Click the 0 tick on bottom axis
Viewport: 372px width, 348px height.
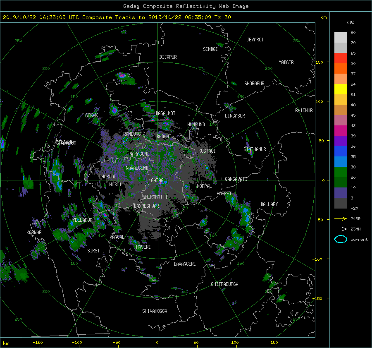click(x=157, y=343)
